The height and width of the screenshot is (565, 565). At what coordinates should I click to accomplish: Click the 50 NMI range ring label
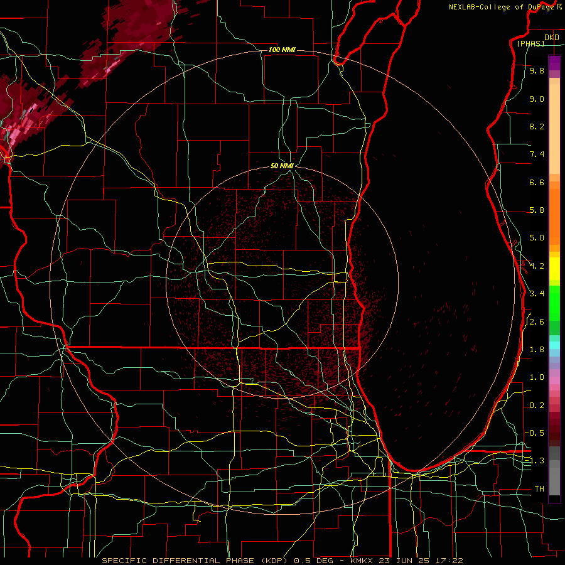click(282, 166)
